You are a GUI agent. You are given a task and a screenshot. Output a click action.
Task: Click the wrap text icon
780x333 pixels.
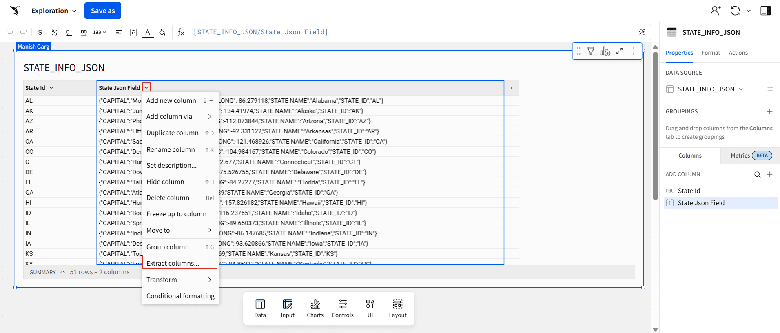[133, 32]
